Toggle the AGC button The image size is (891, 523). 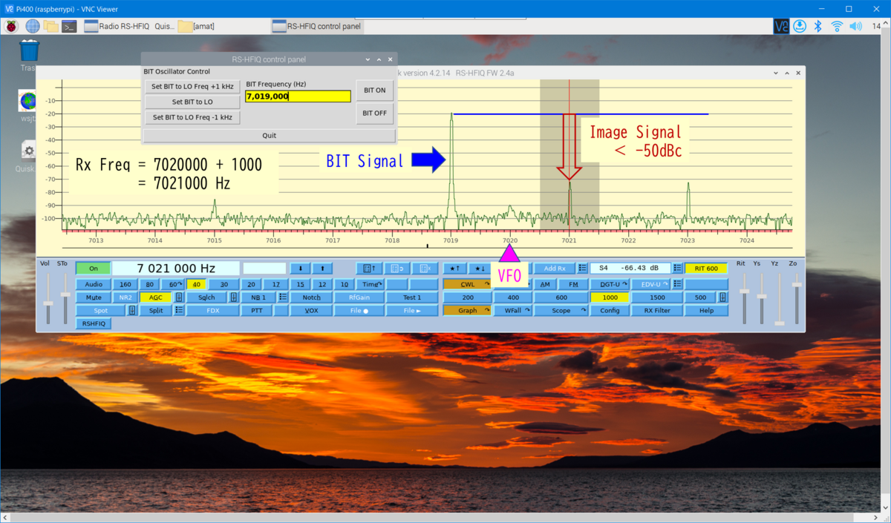pyautogui.click(x=156, y=297)
